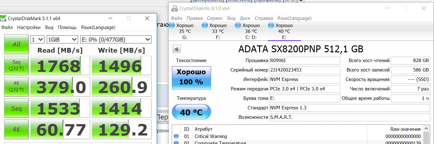The width and height of the screenshot is (434, 144).
Task: Open drive selection dropdown E: 0% (0/477GiB)
Action: coord(116,39)
